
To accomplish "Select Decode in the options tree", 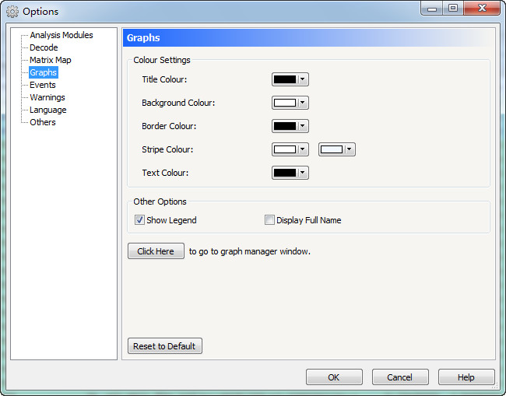I will pos(44,47).
